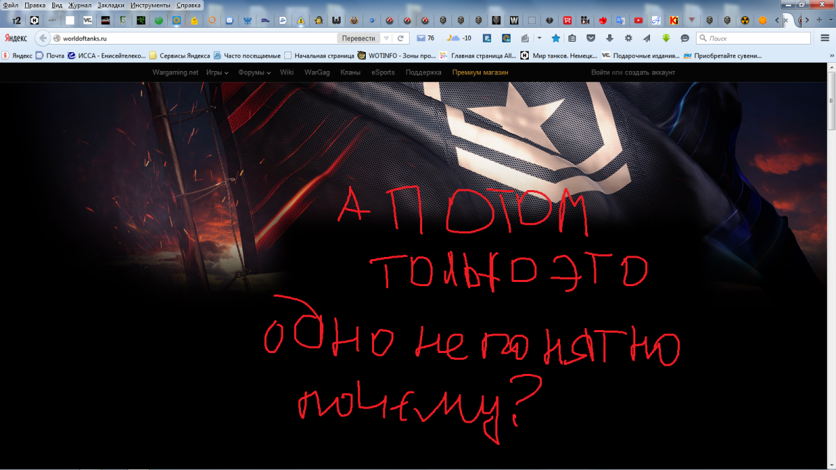Open the Wiki link in site navigation
The height and width of the screenshot is (470, 836).
click(x=286, y=72)
